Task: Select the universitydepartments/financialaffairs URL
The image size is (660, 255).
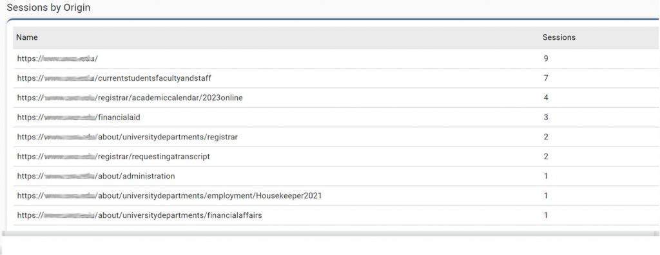Action: (139, 216)
